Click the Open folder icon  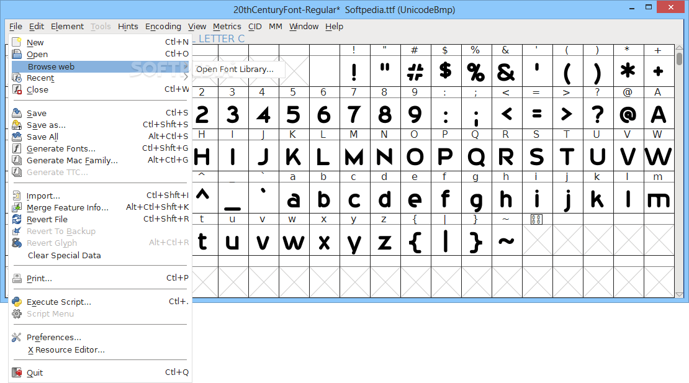(x=17, y=54)
